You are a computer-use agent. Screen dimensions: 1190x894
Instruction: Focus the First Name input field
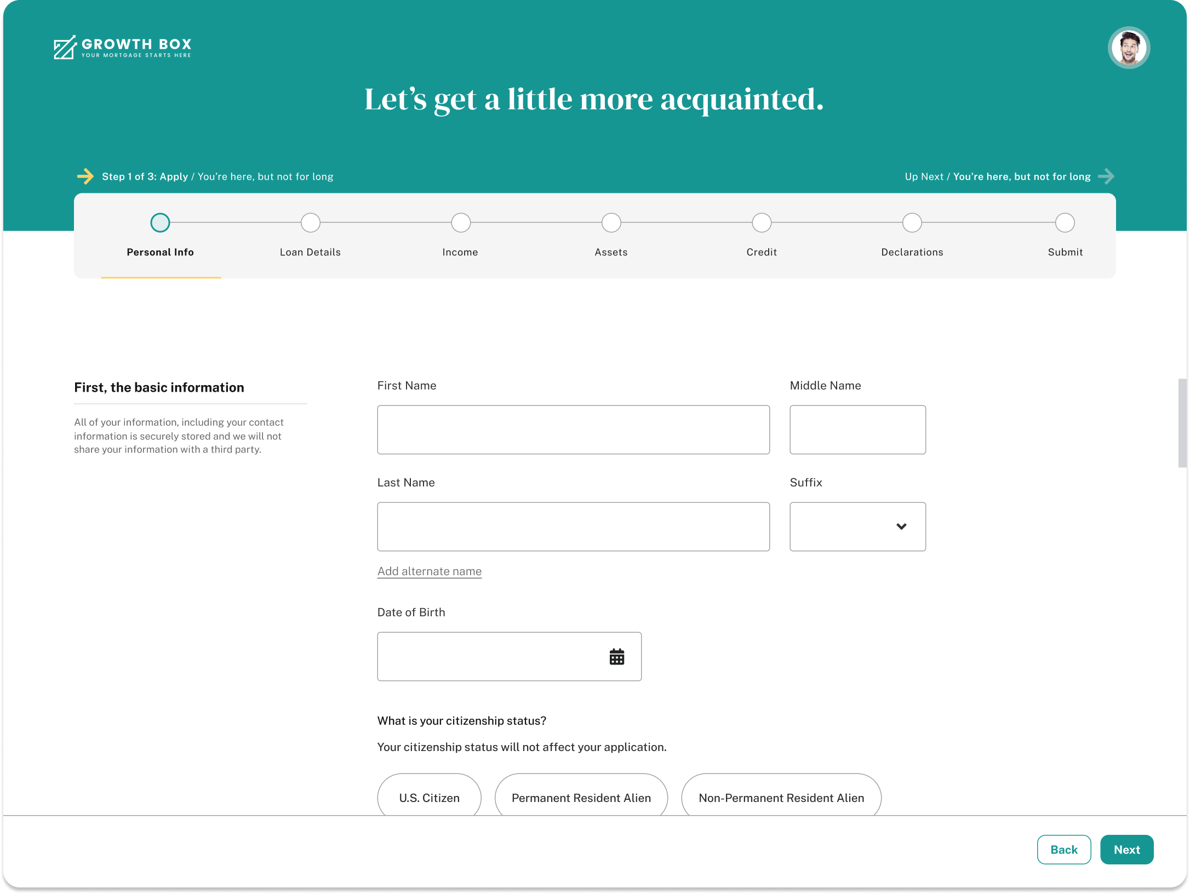[x=573, y=429]
